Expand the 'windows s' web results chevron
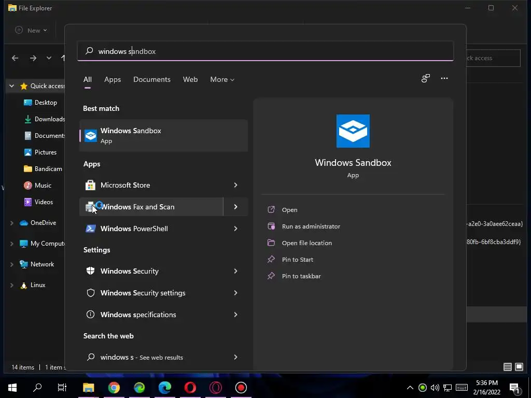Viewport: 531px width, 398px height. click(x=236, y=357)
